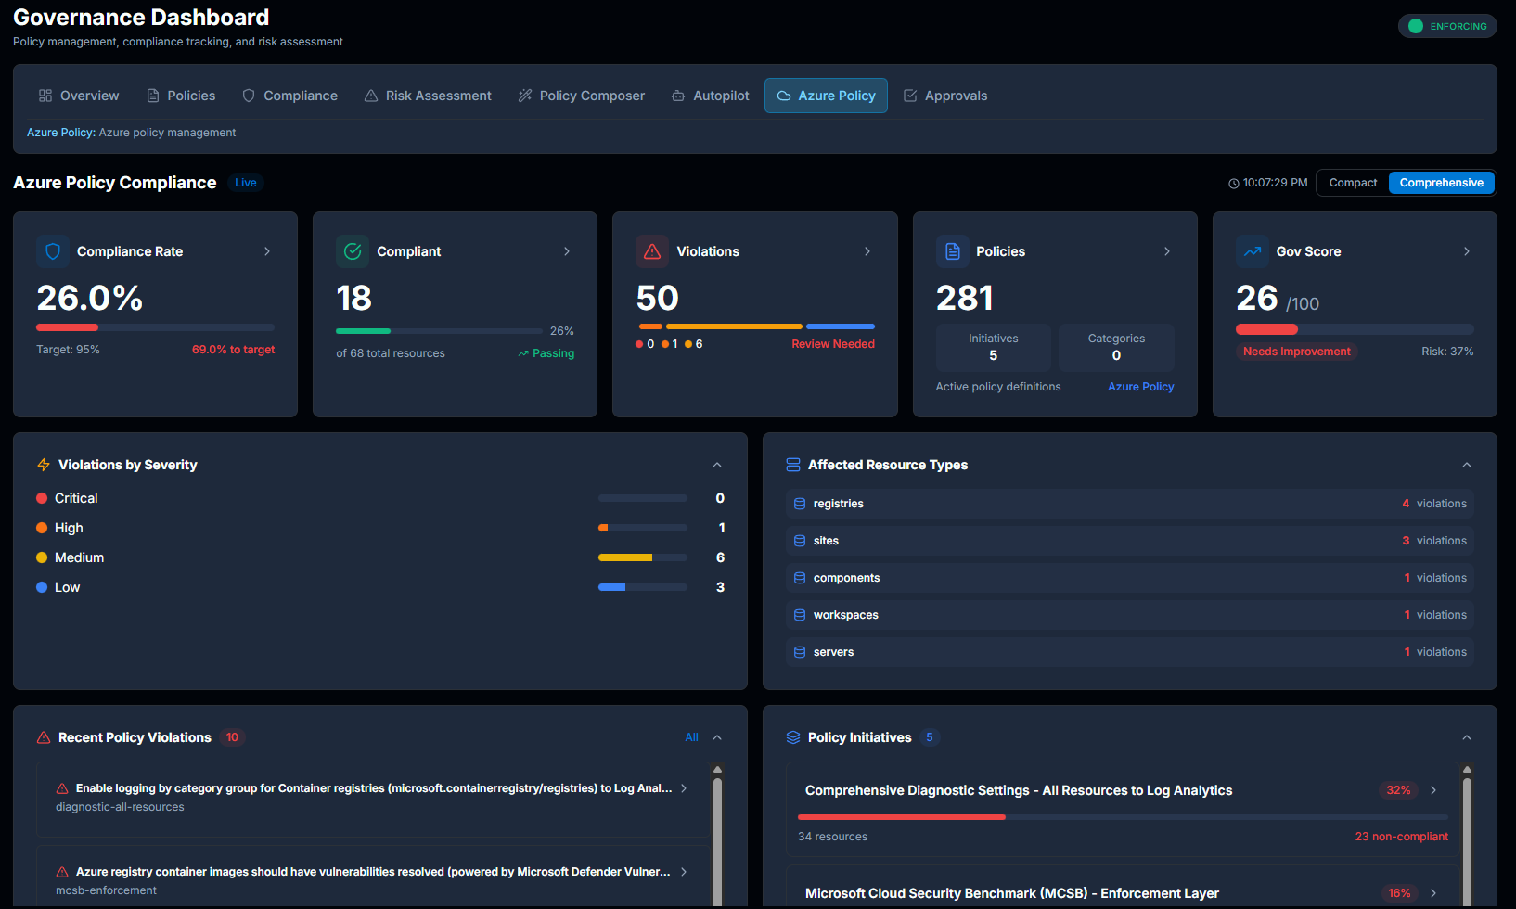Click the trending arrow Gov Score icon
The image size is (1516, 909).
(x=1253, y=251)
